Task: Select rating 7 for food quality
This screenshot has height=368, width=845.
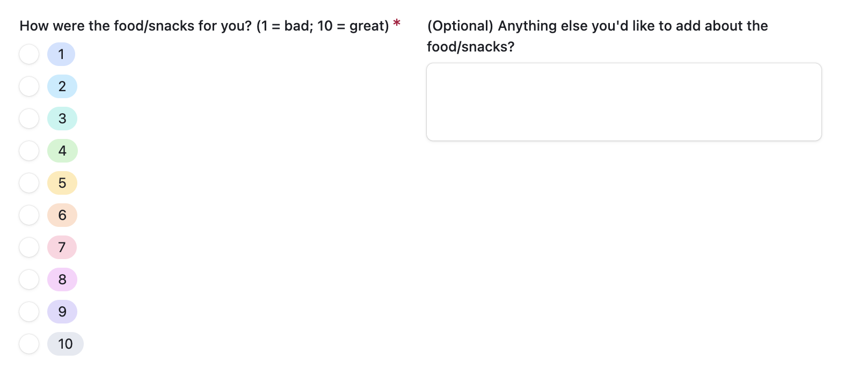Action: (29, 247)
